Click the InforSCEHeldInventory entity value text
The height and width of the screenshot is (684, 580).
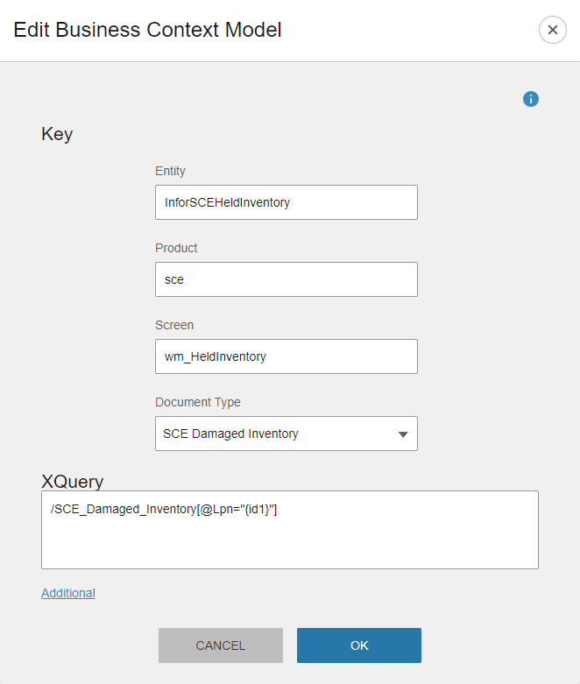click(227, 202)
